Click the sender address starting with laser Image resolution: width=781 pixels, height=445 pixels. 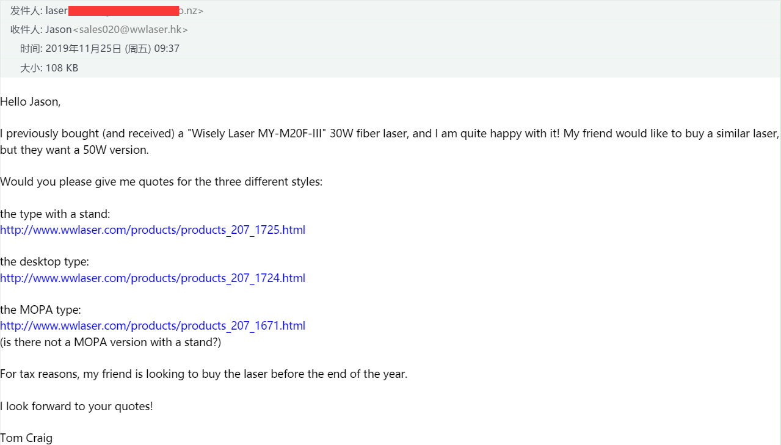click(125, 10)
